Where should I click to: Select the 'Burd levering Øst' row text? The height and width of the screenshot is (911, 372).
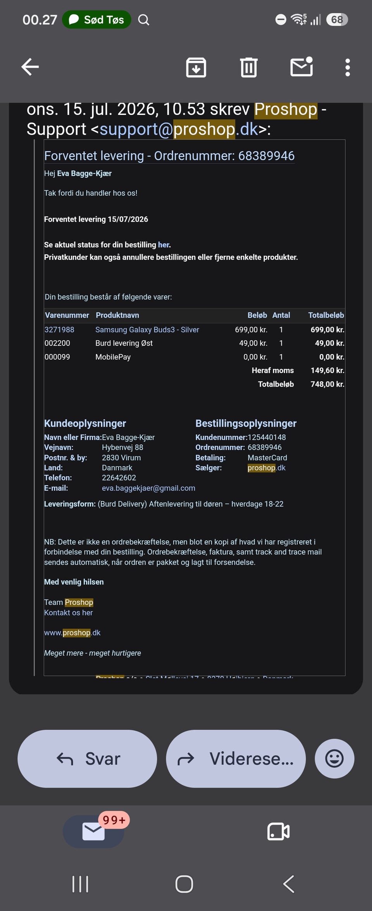(124, 343)
